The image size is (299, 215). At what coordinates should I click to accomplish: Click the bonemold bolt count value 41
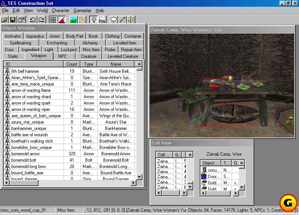[x=72, y=160]
